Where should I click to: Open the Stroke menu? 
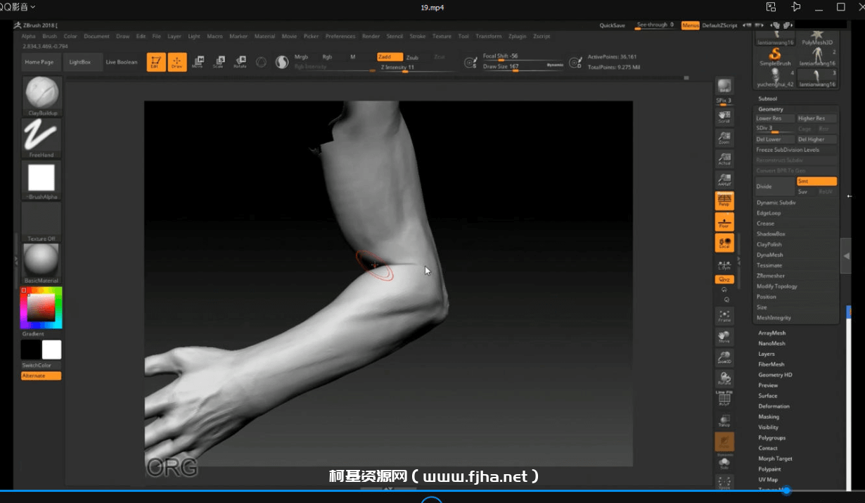coord(418,36)
